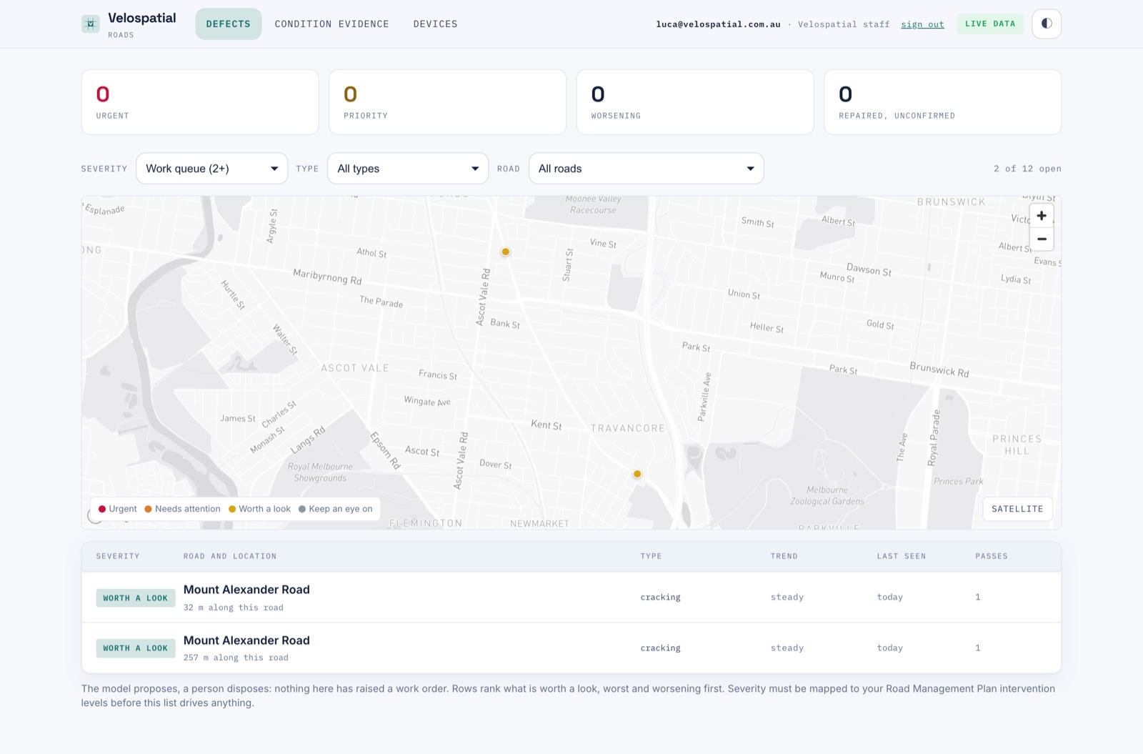Click the Velospatial logo icon
This screenshot has width=1143, height=754.
tap(91, 24)
